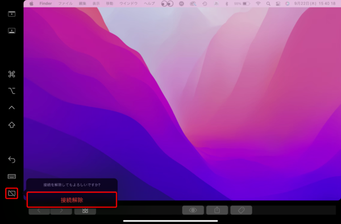Tap the Touch Bar forward arrow
The image size is (341, 224).
click(61, 210)
